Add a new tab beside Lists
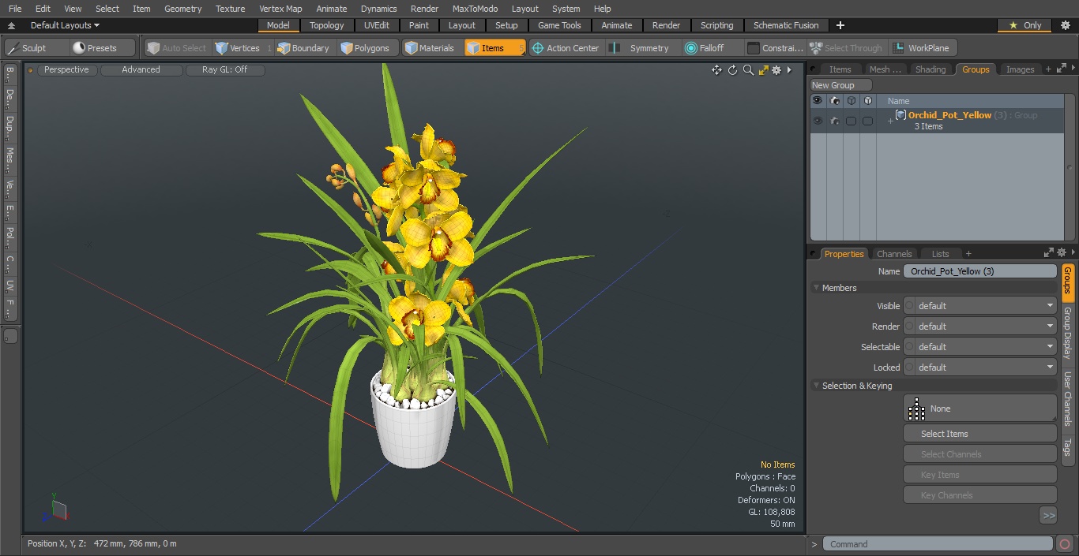The height and width of the screenshot is (556, 1079). (x=968, y=254)
